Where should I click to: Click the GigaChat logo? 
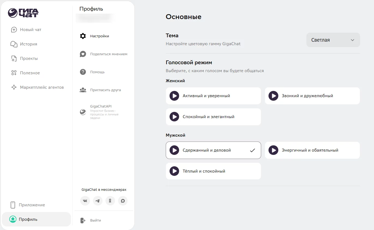23,13
